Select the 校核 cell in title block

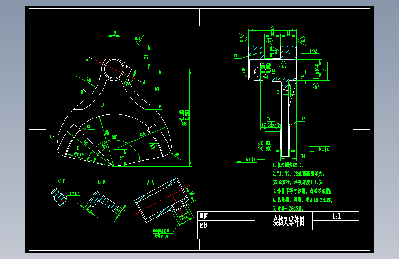pyautogui.click(x=203, y=225)
